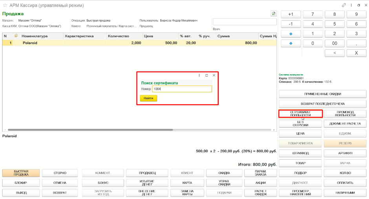The image size is (369, 199).
Task: Focus the certificate Номер input field
Action: 182,89
